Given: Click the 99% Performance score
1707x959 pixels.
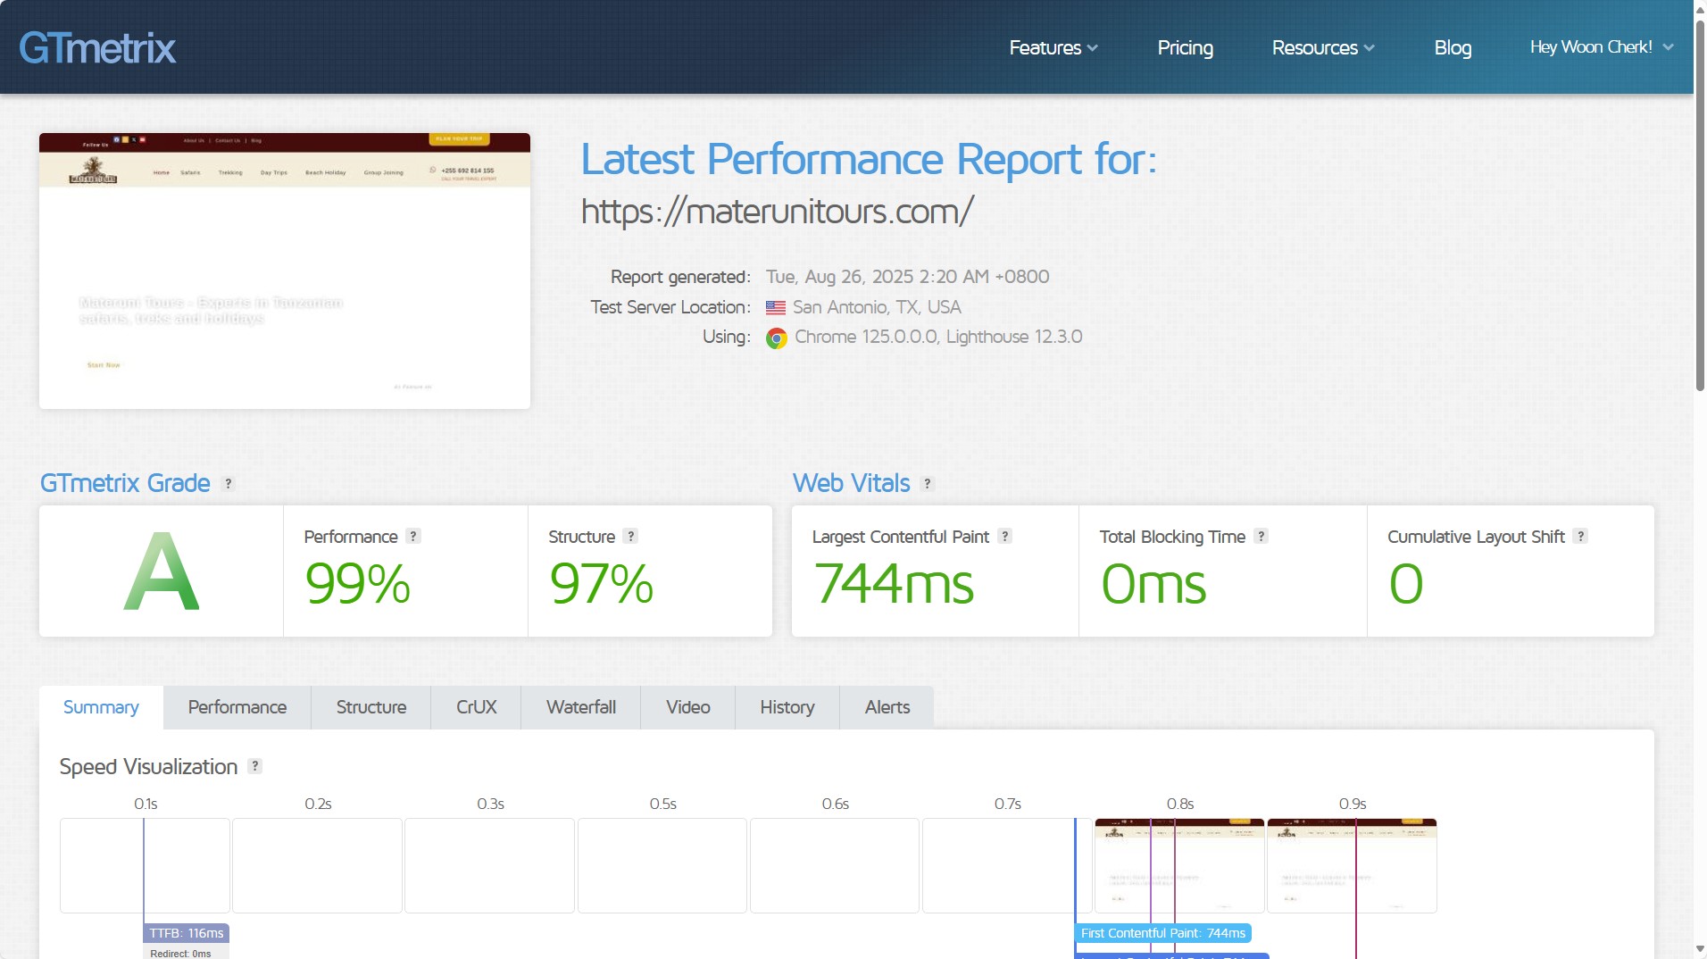Looking at the screenshot, I should pos(357,584).
